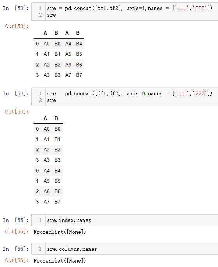This screenshot has height=267, width=218.
Task: Focus the sre.columns.names code cell
Action: pos(125,249)
